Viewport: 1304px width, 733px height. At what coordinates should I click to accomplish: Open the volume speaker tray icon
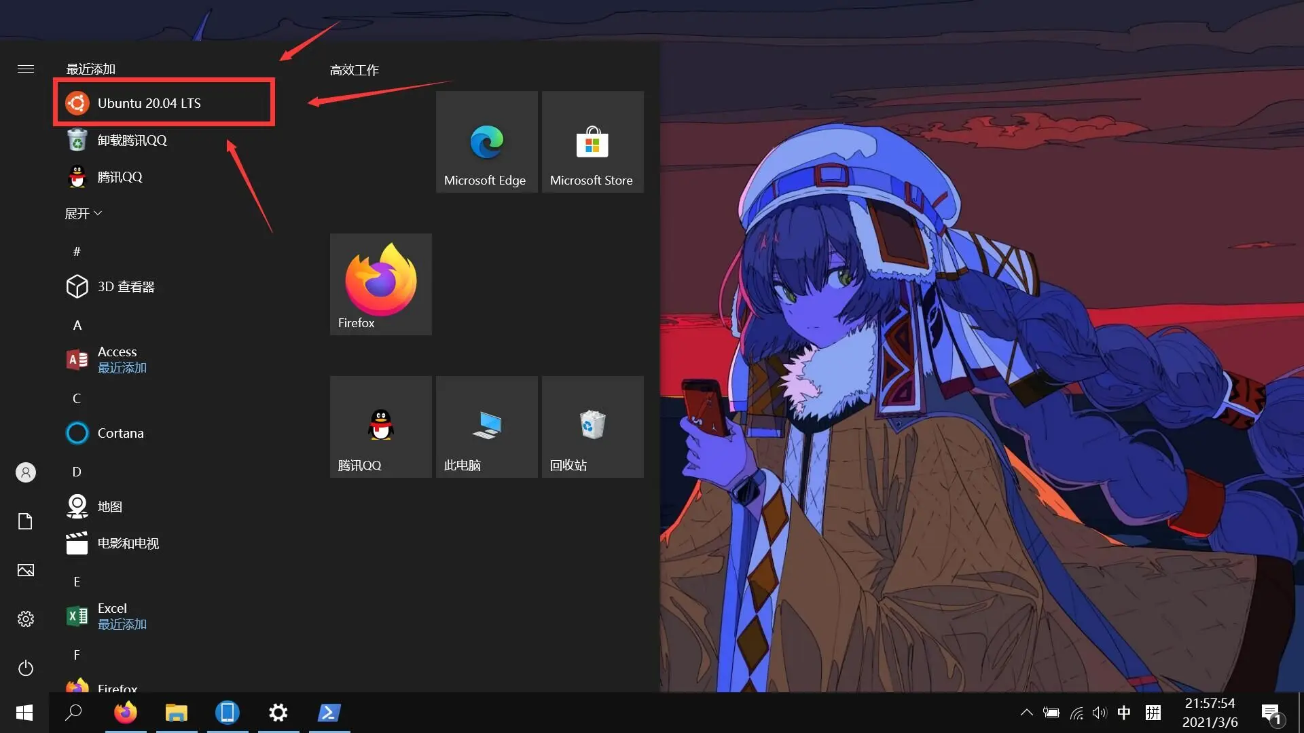(1100, 713)
